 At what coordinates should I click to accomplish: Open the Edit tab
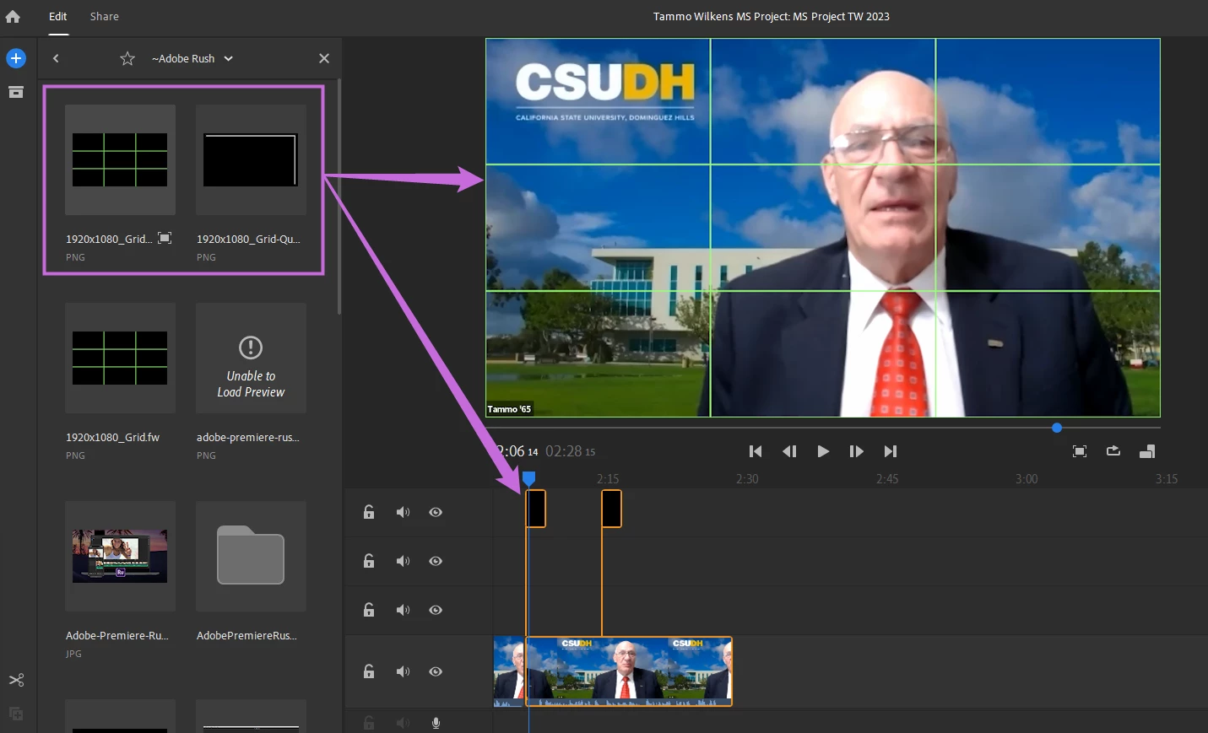(58, 17)
